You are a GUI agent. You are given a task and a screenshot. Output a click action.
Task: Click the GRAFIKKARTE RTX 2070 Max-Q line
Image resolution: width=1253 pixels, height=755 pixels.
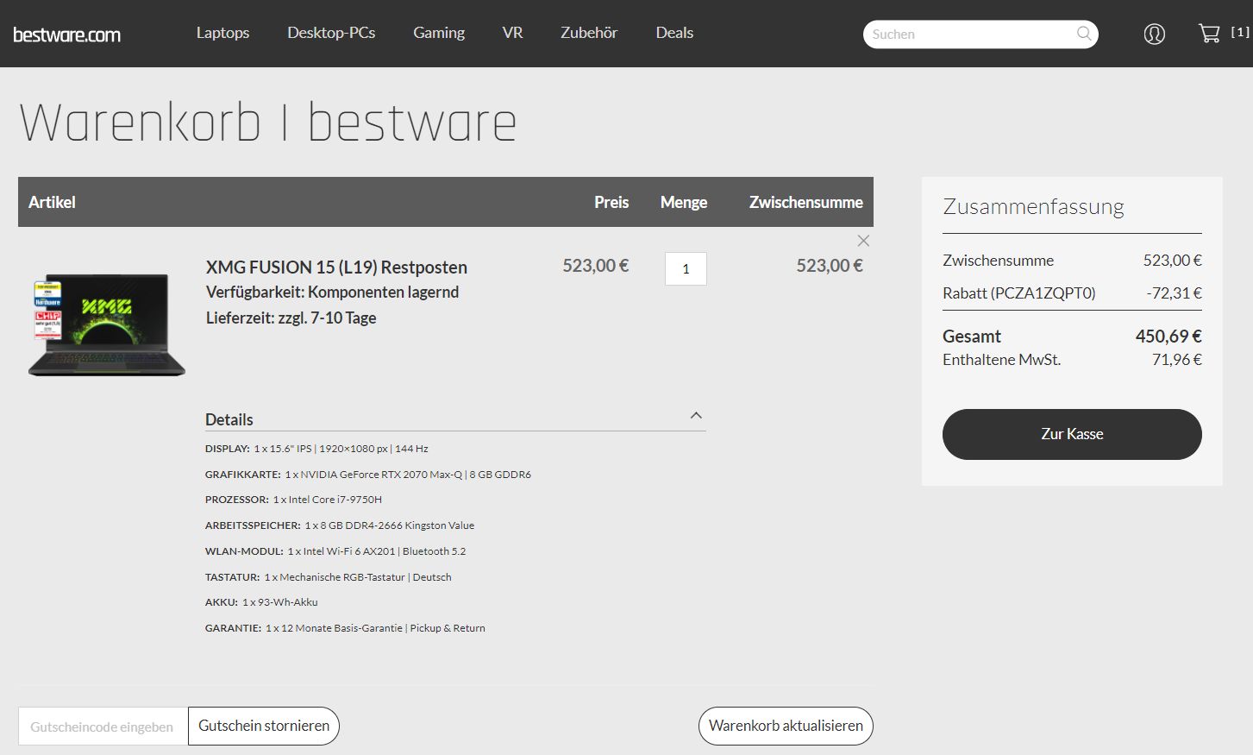[368, 475]
